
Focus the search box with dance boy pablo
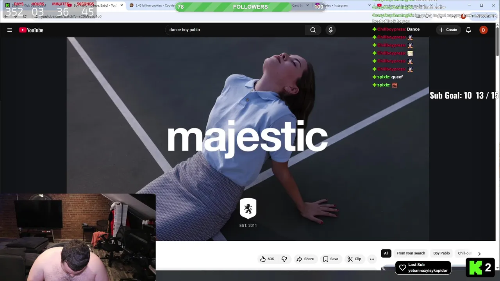pos(235,30)
